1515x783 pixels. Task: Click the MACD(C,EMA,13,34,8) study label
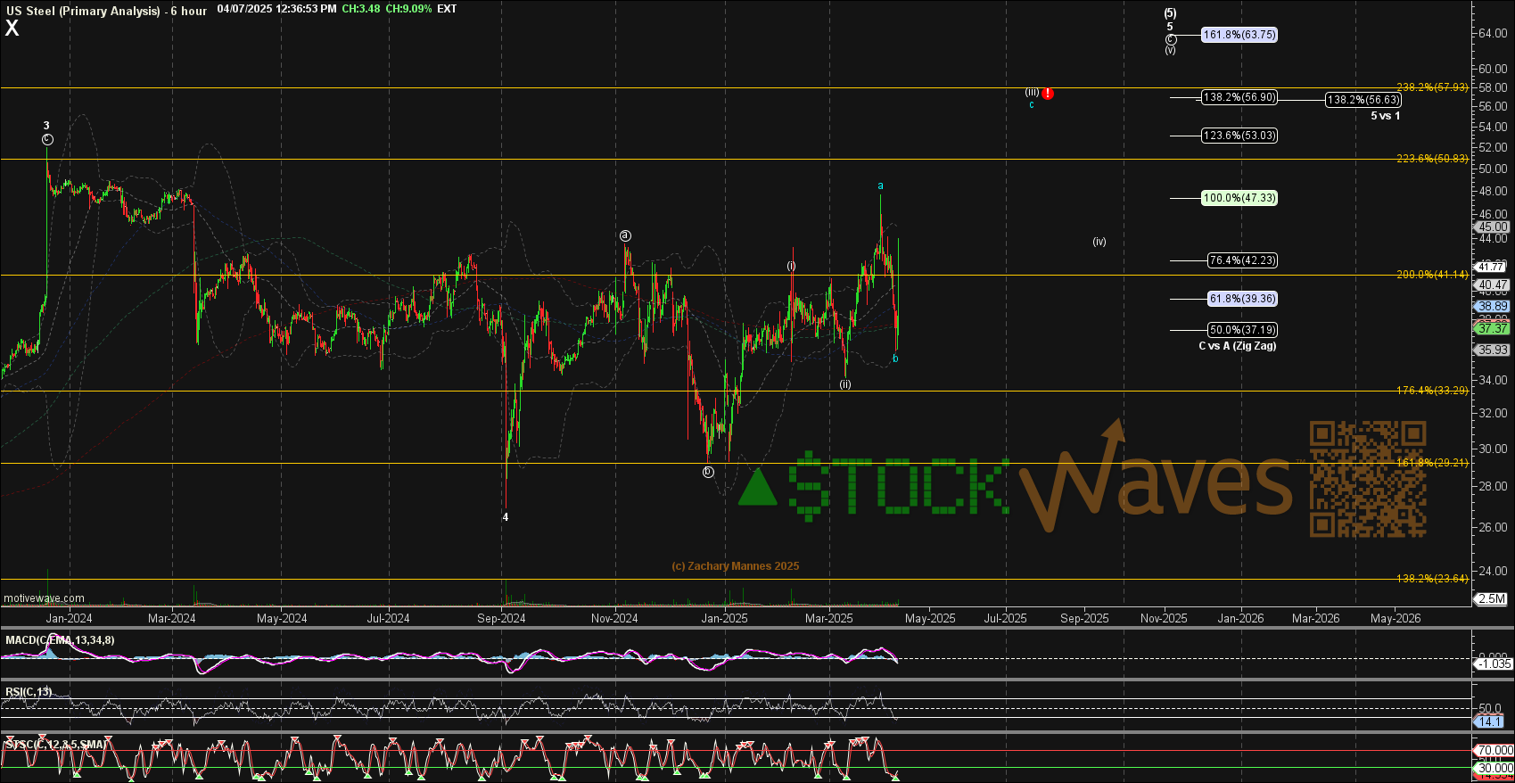[60, 640]
